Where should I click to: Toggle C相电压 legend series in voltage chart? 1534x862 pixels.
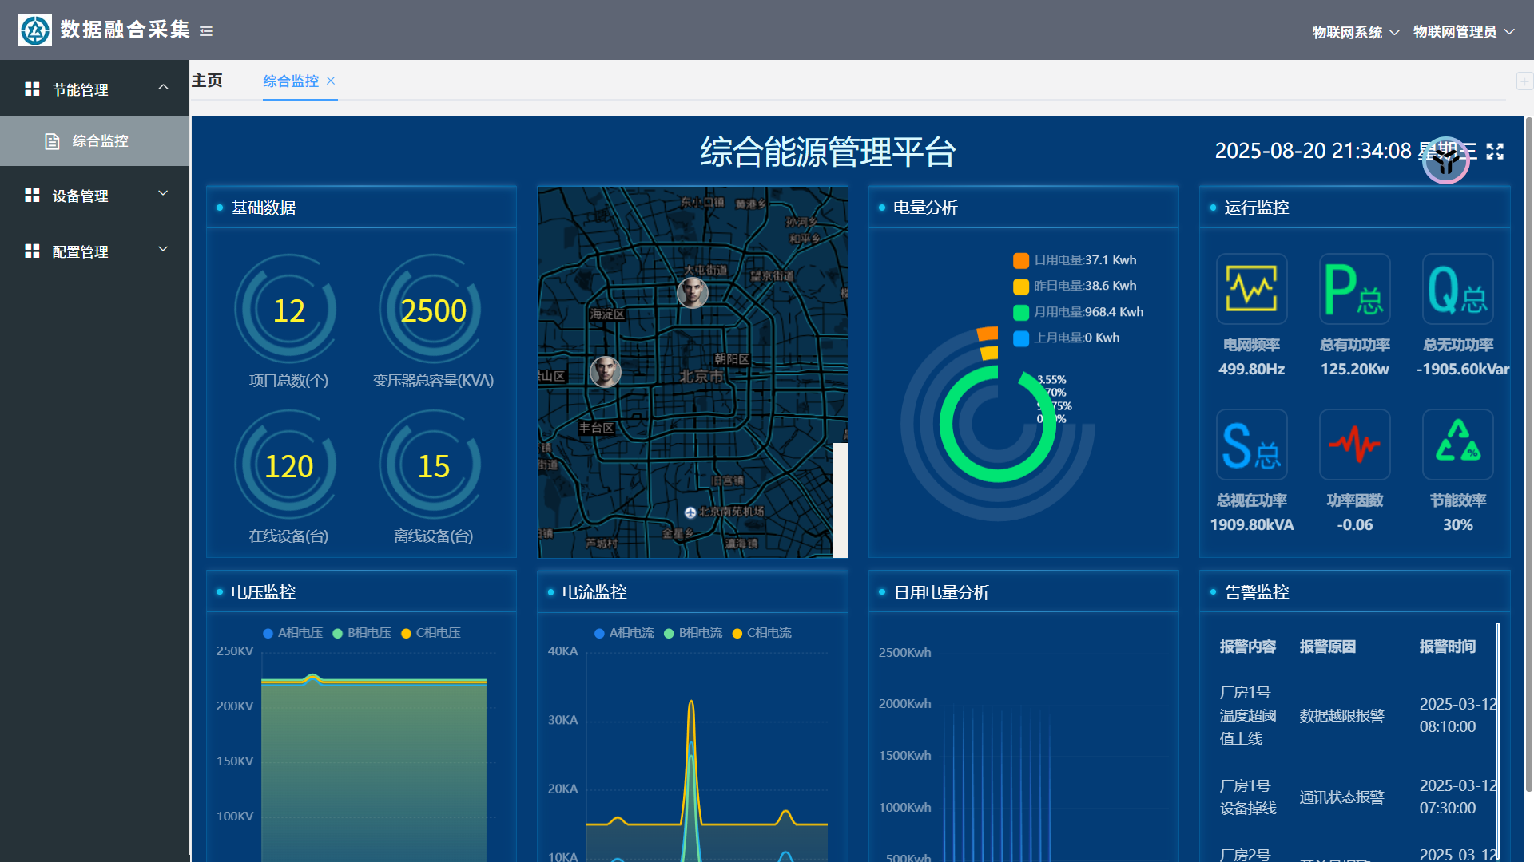431,633
